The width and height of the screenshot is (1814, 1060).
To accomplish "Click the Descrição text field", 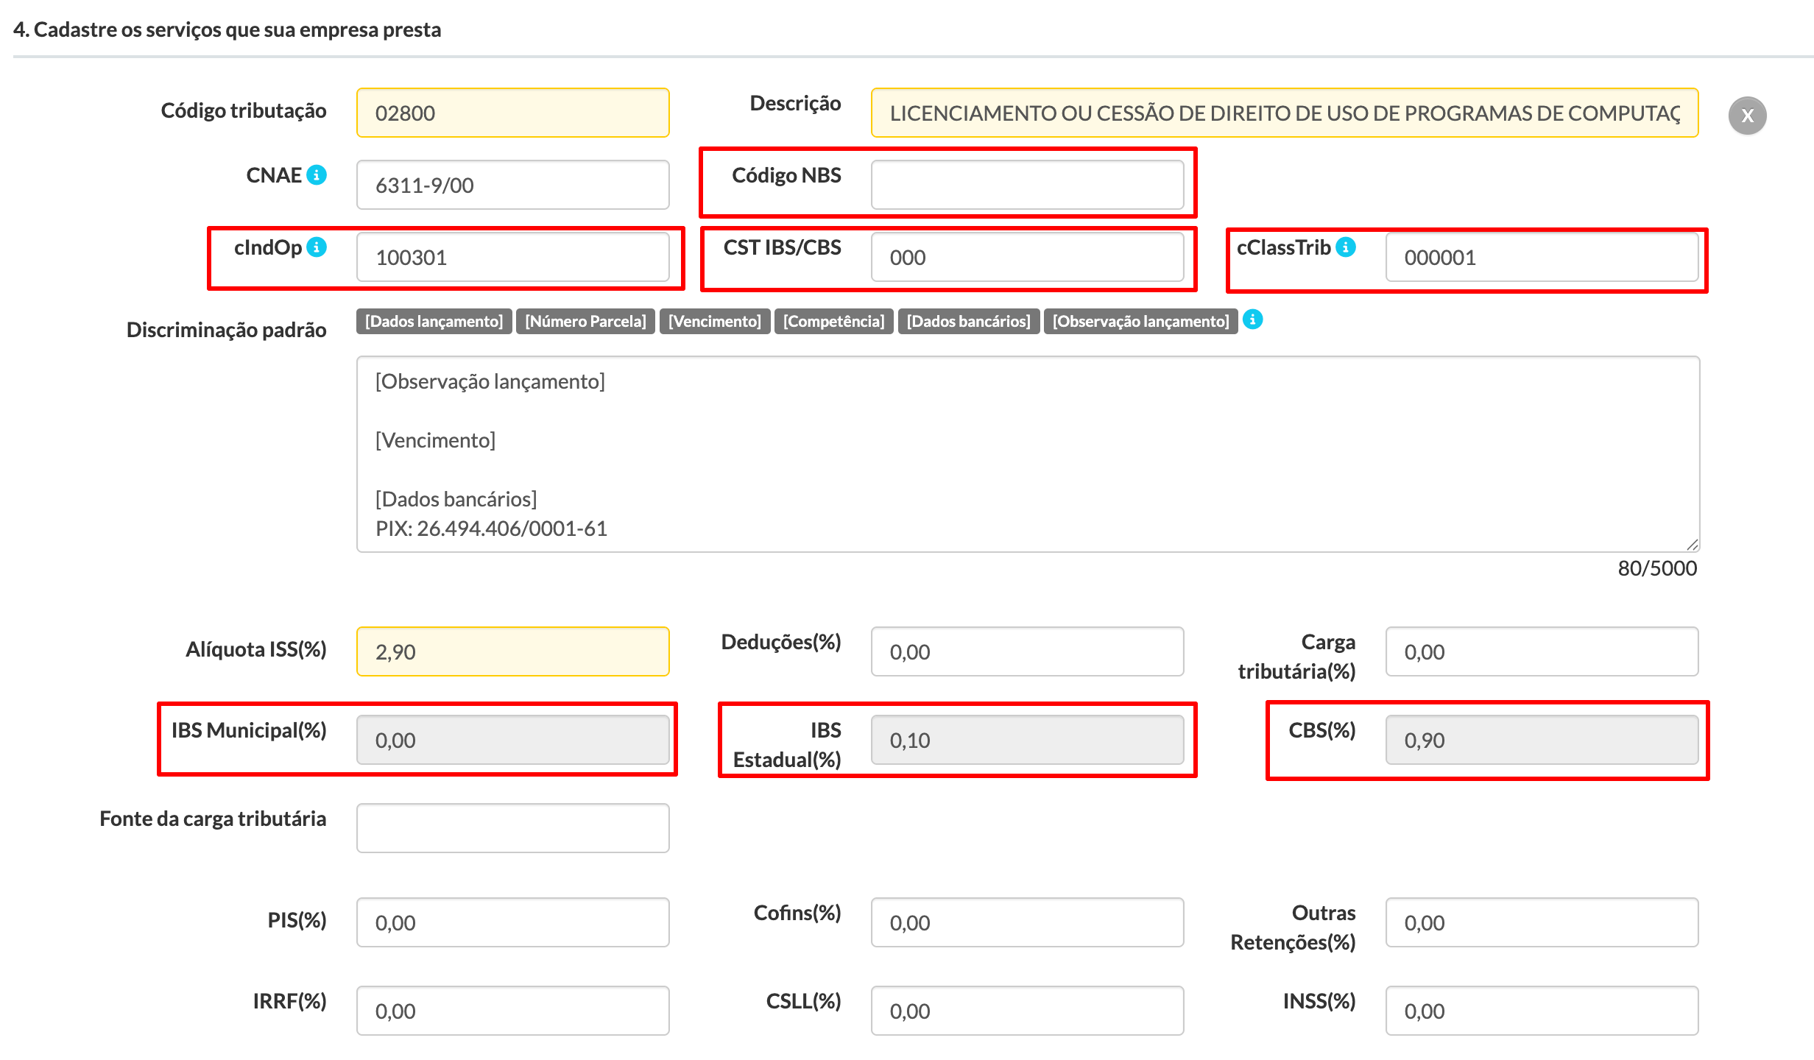I will (1284, 113).
